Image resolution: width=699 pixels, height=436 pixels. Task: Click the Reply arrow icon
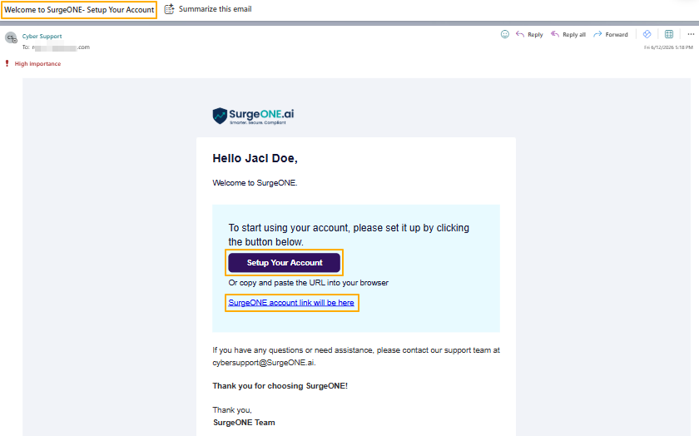pyautogui.click(x=520, y=34)
